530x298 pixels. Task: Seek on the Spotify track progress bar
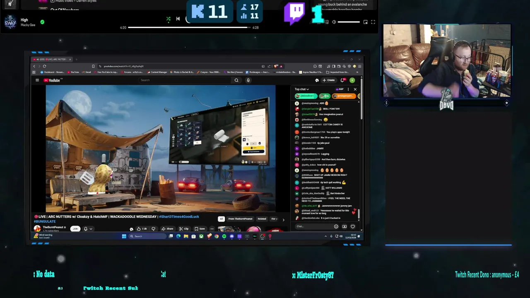point(189,28)
